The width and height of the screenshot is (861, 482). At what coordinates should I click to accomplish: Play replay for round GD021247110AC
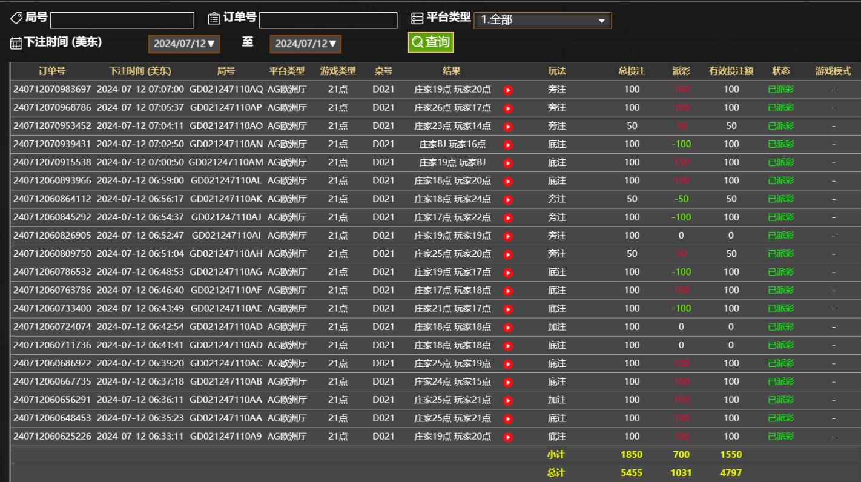[508, 364]
